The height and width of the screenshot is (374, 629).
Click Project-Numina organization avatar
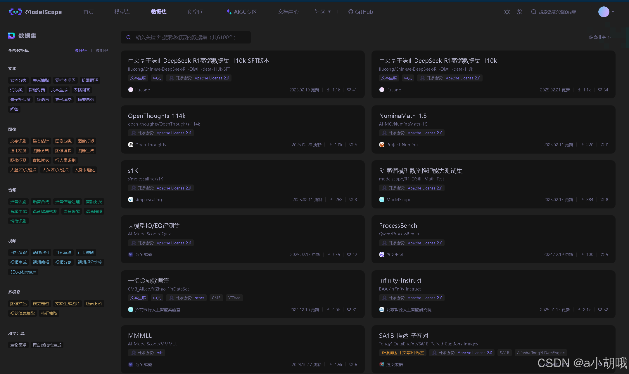tap(382, 145)
